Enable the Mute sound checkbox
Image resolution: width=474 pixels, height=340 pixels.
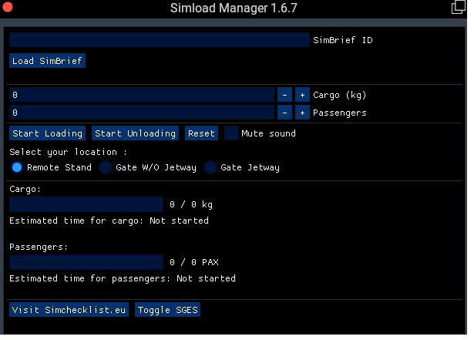pyautogui.click(x=231, y=133)
